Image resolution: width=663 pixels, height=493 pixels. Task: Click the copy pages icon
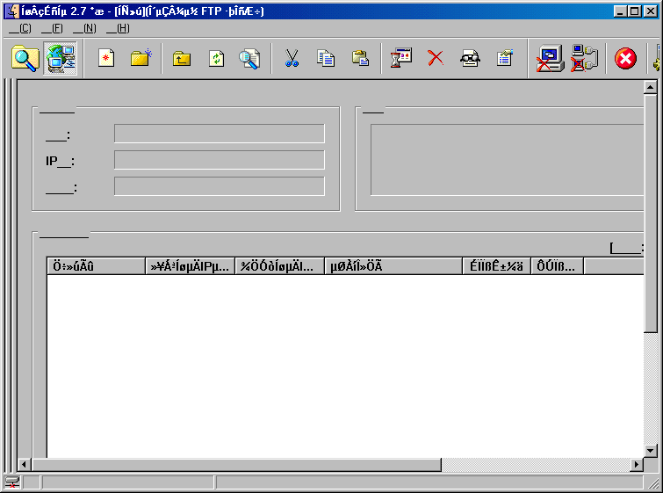pyautogui.click(x=326, y=59)
